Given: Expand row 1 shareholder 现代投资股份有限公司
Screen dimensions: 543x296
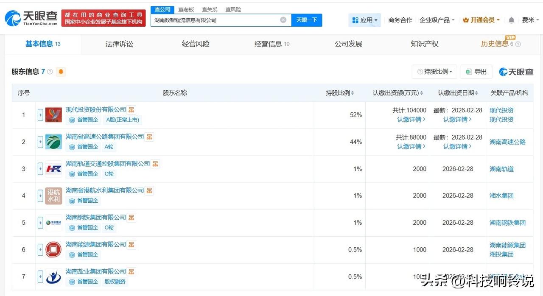Looking at the screenshot, I should (x=40, y=115).
